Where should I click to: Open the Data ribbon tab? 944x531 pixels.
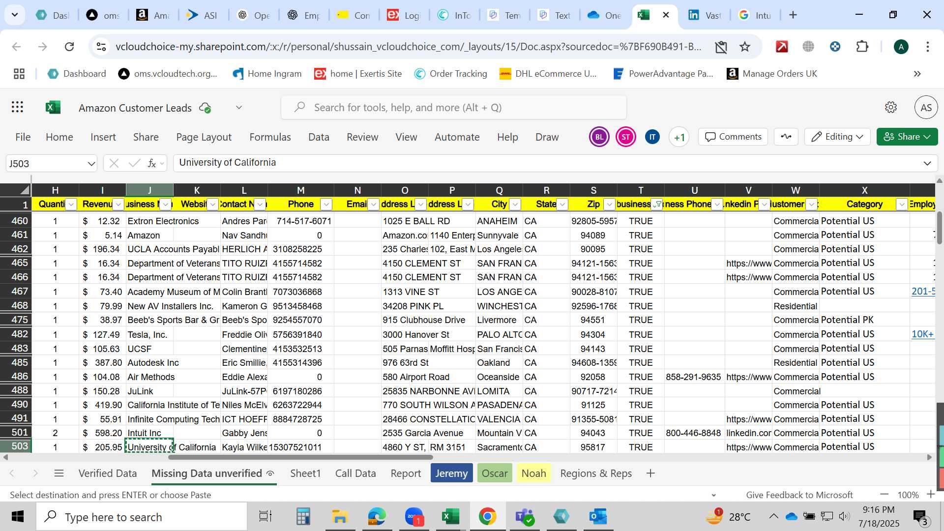319,137
